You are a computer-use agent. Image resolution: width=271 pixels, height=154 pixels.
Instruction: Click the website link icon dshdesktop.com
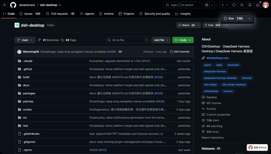pos(203,58)
